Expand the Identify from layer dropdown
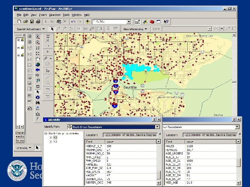The height and width of the screenshot is (187, 250). (158, 127)
